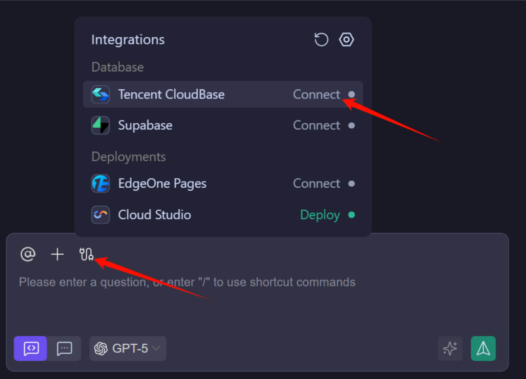Click the sparkle enhance prompt icon
The width and height of the screenshot is (526, 379).
450,348
